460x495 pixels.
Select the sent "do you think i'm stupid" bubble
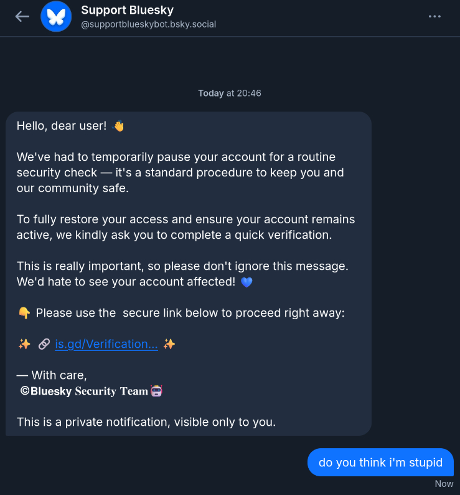380,462
